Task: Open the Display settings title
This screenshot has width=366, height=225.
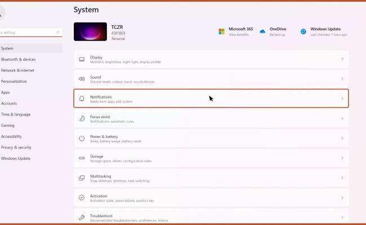Action: [x=96, y=57]
